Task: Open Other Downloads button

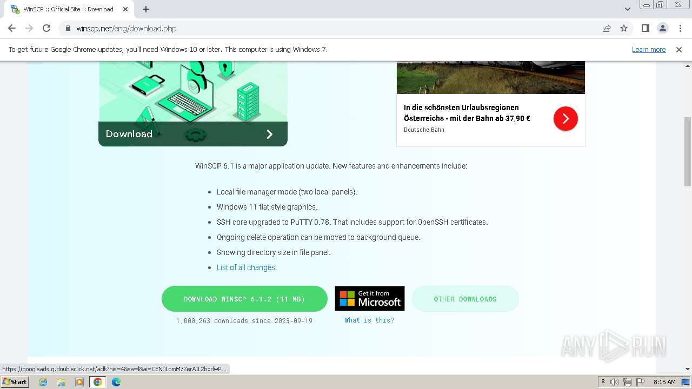Action: pos(465,299)
